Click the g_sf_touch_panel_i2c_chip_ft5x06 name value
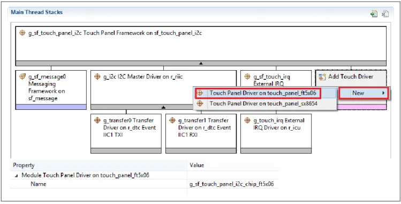Viewport: 401px width, 204px height. coord(231,184)
